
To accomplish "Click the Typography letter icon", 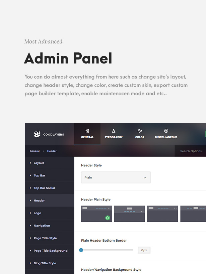I will coord(114,131).
